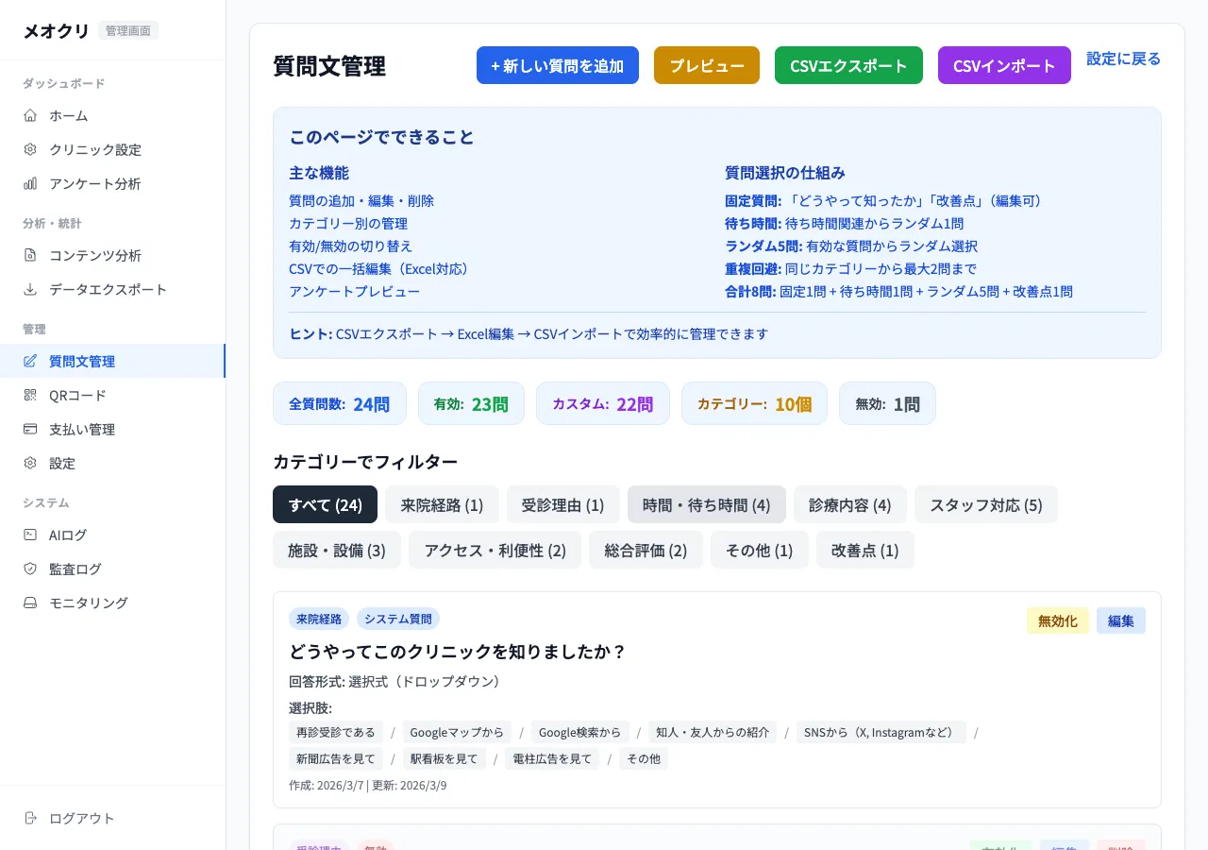Viewport: 1208px width, 850px height.
Task: Click 編集 on どうやってこのクリニック question
Action: (1121, 620)
